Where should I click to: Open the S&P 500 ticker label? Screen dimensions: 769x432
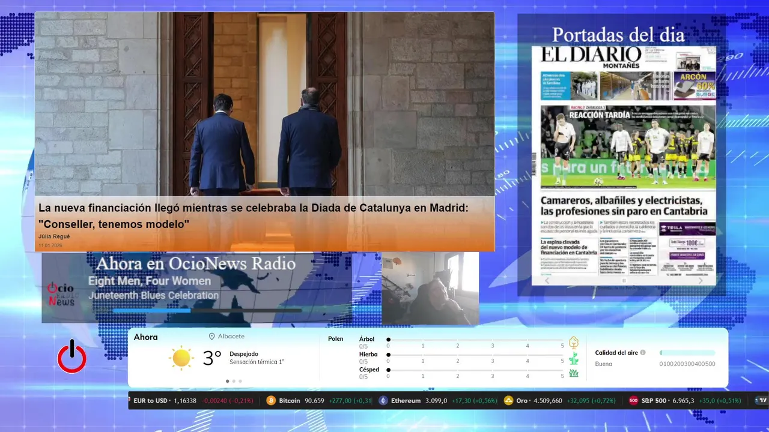click(654, 401)
